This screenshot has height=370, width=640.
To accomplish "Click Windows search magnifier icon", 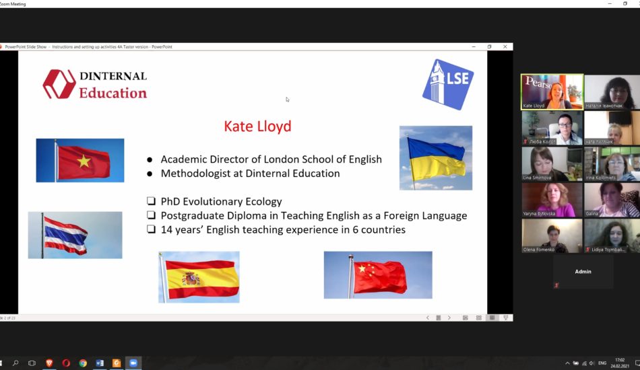I will point(15,363).
